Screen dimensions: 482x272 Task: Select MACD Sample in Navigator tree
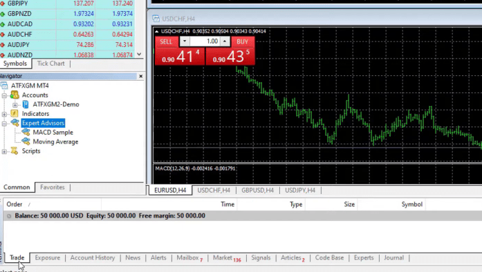tap(53, 133)
